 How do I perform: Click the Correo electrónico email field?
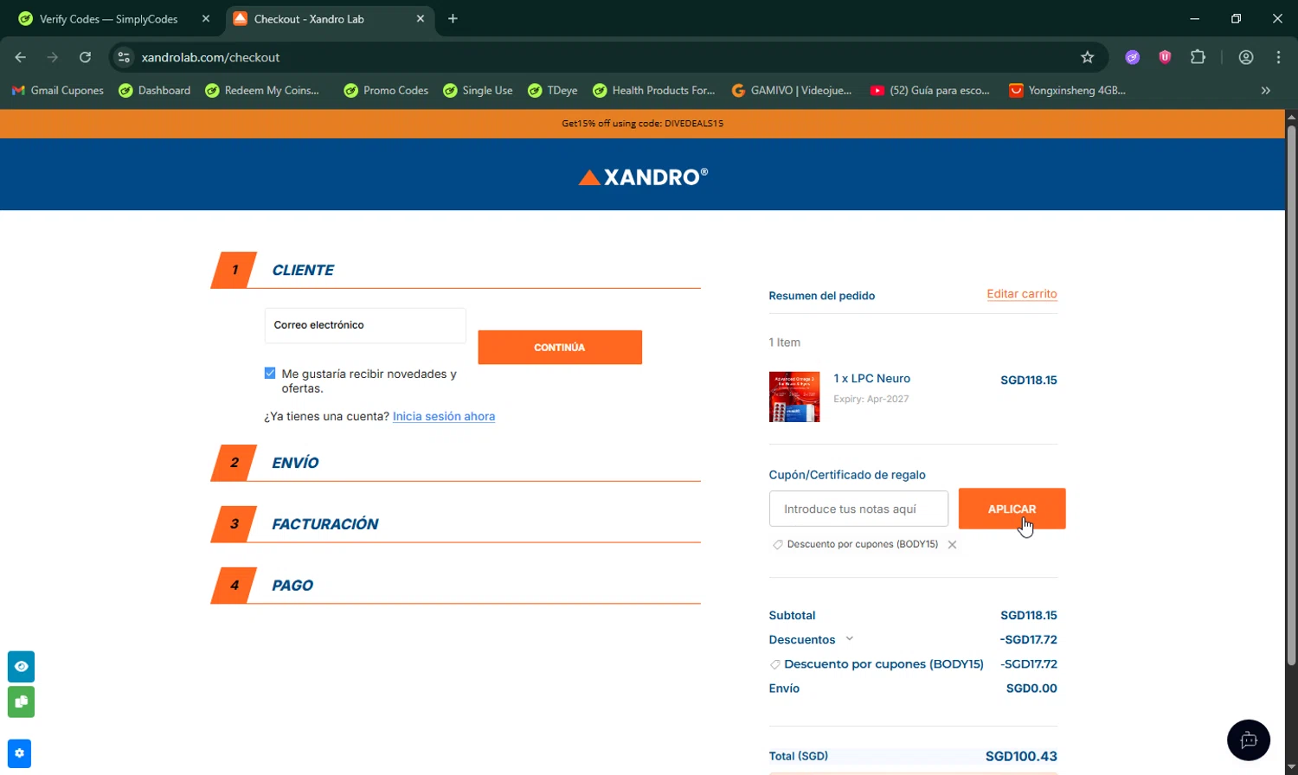pyautogui.click(x=365, y=325)
